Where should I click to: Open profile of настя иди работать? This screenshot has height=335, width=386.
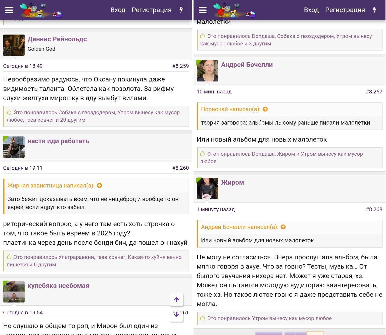pyautogui.click(x=58, y=141)
